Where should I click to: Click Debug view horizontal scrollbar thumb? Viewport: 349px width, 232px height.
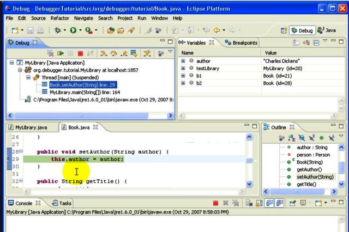point(81,115)
